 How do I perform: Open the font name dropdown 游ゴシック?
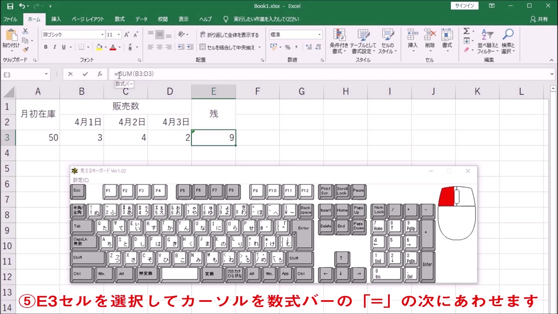click(x=102, y=34)
